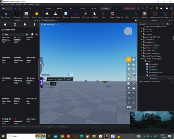Click the notifications bell icon
Image resolution: width=174 pixels, height=139 pixels.
pyautogui.click(x=167, y=8)
